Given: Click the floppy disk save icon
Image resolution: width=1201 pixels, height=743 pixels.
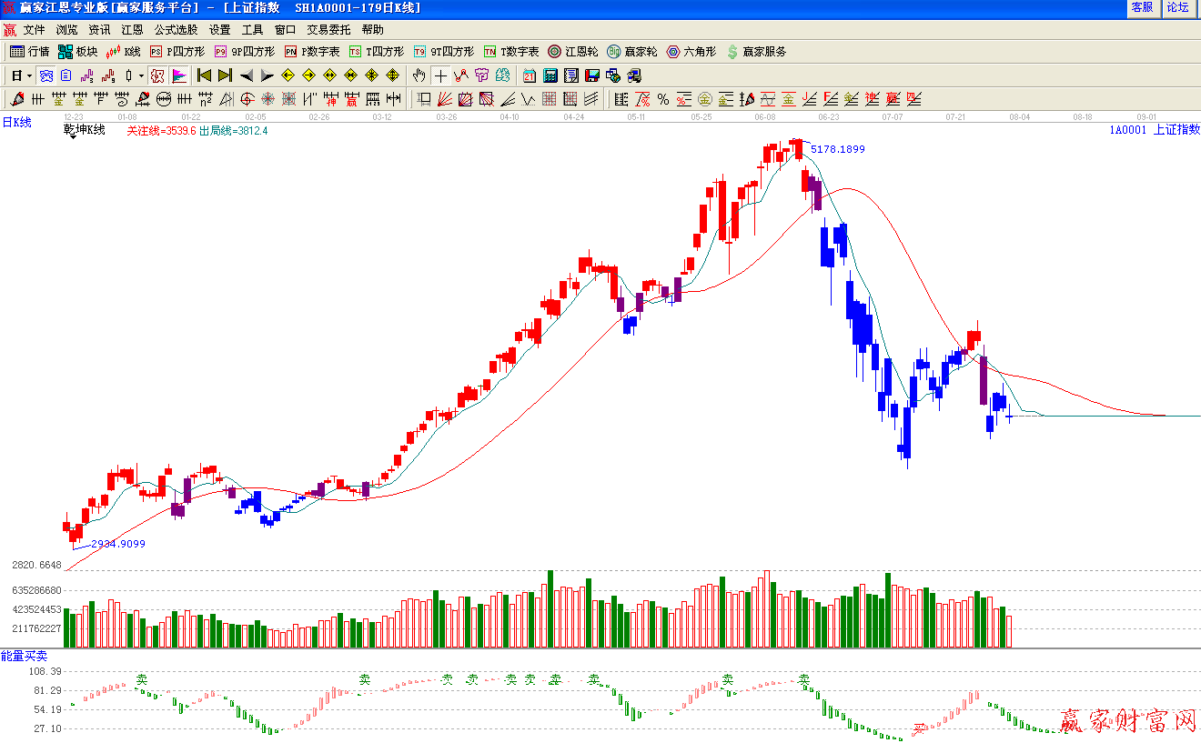Looking at the screenshot, I should coord(591,75).
